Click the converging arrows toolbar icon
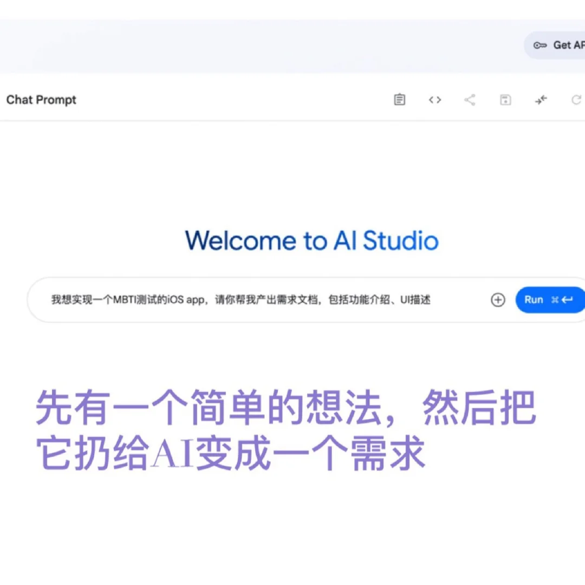The image size is (585, 585). [x=541, y=100]
